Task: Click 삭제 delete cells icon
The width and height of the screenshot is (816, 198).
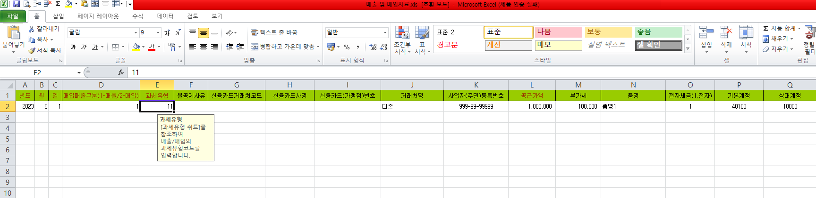Action: 726,32
